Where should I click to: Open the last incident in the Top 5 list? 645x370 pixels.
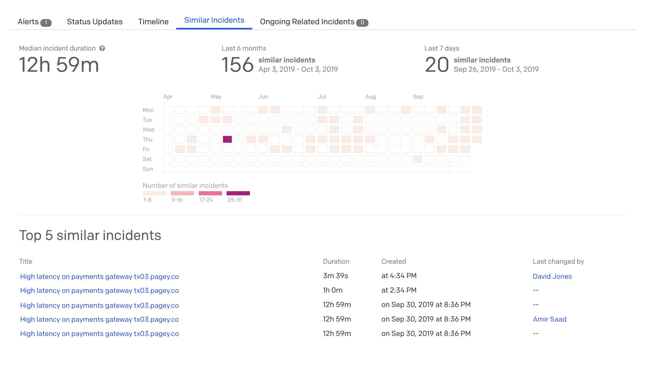tap(99, 334)
